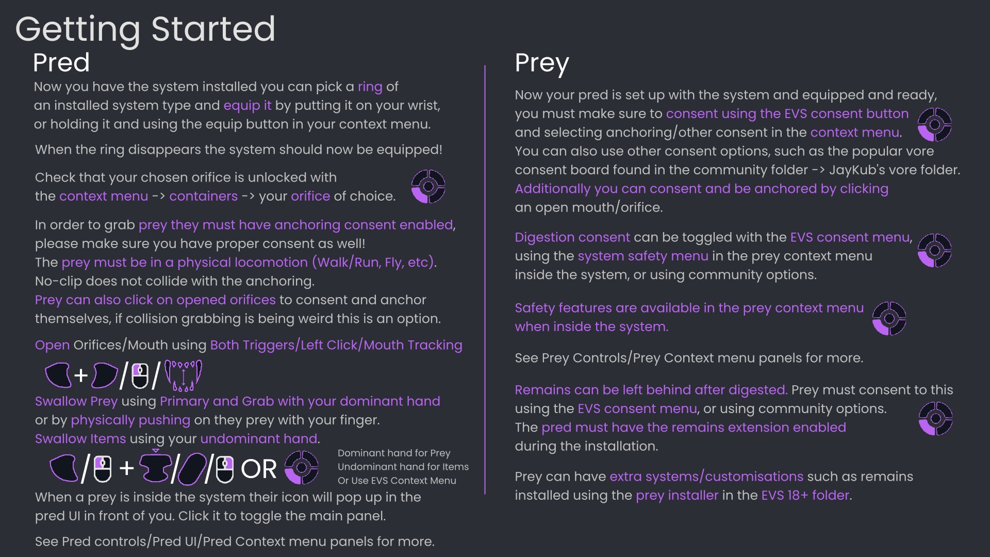Click 'EVS 18+ folder' highlighted text

pyautogui.click(x=804, y=495)
